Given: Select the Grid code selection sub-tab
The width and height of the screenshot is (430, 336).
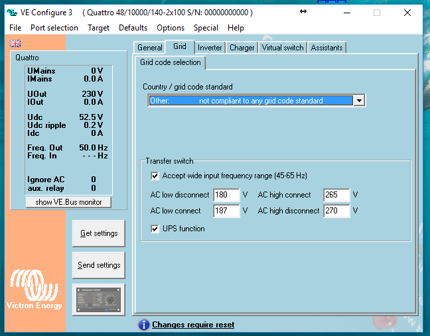Looking at the screenshot, I should (x=171, y=62).
